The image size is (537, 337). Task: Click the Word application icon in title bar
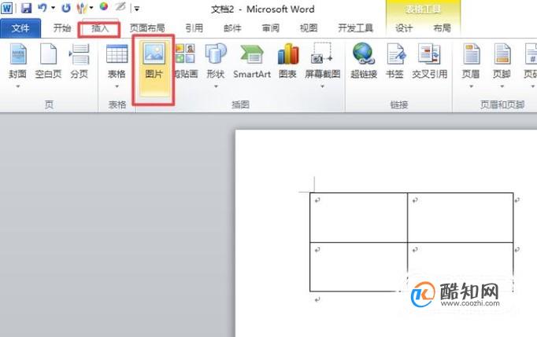tap(7, 8)
